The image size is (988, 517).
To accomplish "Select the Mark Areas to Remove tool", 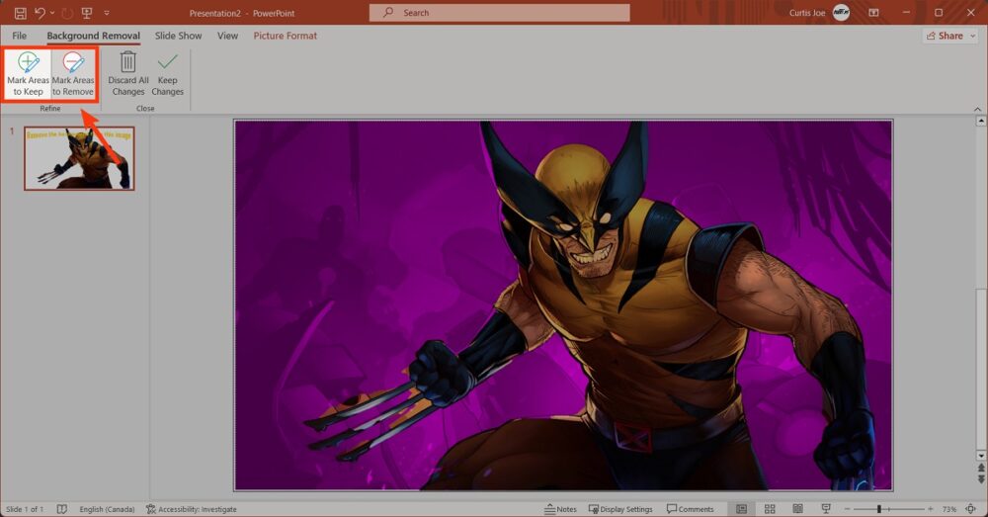I will point(73,74).
